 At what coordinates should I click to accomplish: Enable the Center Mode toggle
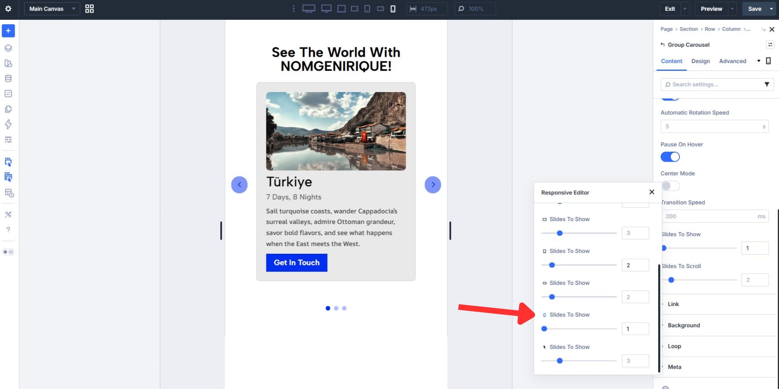670,185
